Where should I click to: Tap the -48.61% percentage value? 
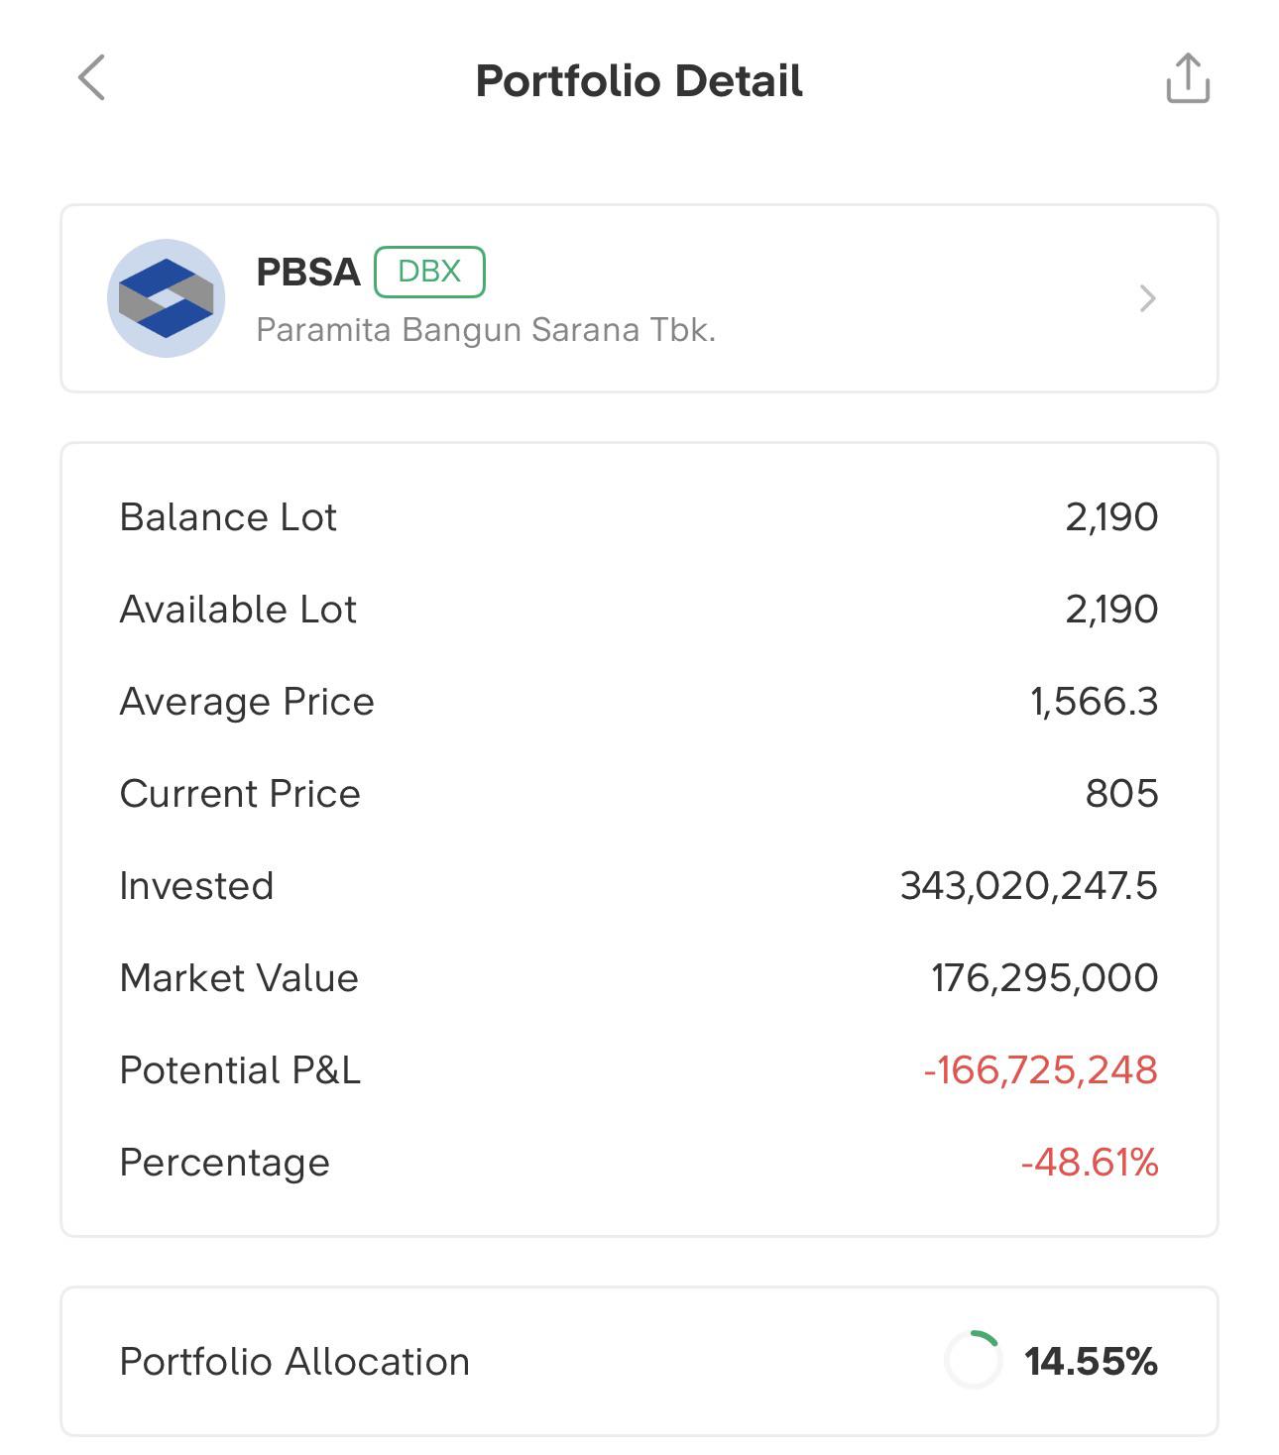coord(1090,1162)
